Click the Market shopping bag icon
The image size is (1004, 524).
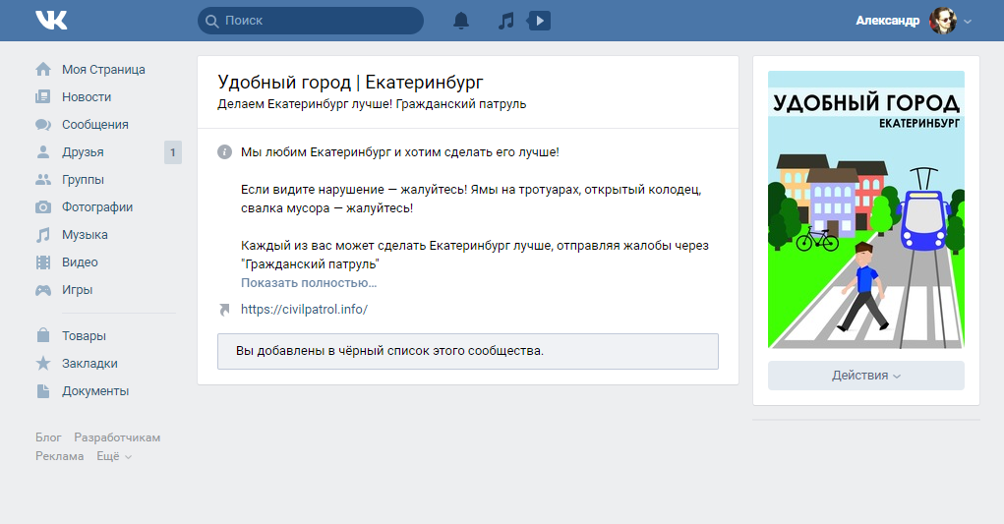(43, 335)
